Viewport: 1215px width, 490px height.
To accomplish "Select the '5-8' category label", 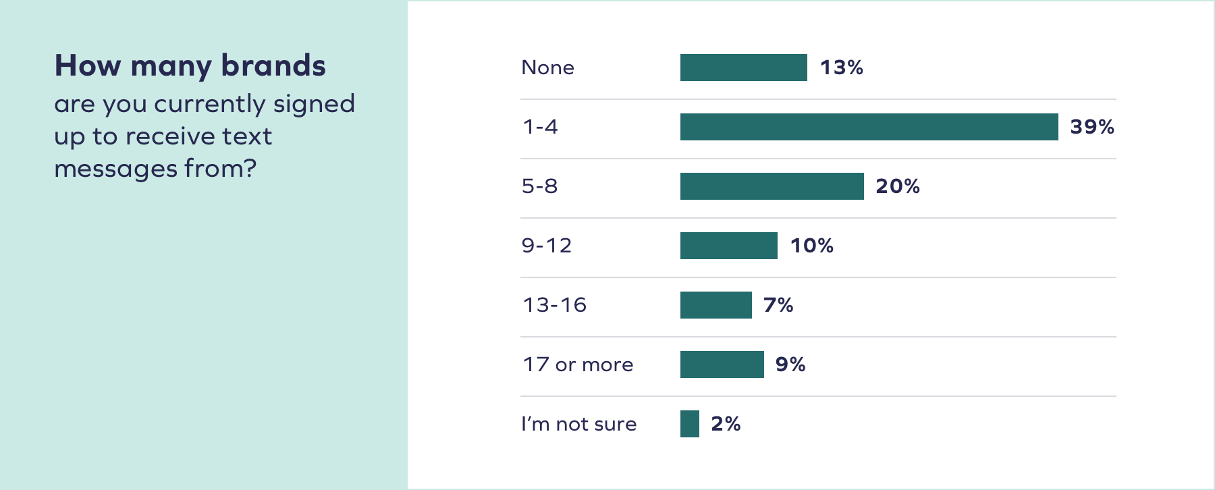I will pyautogui.click(x=539, y=186).
